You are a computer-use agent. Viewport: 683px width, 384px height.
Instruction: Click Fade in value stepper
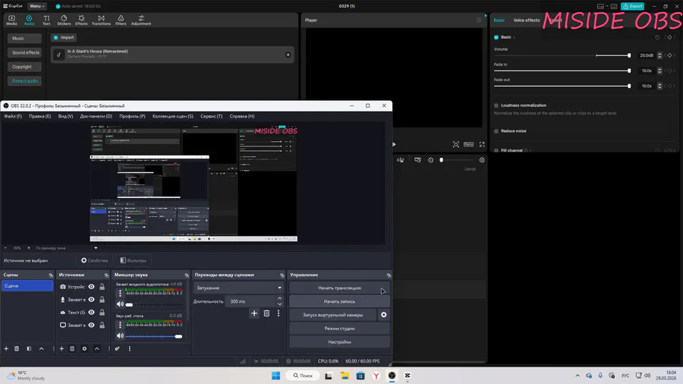point(660,71)
